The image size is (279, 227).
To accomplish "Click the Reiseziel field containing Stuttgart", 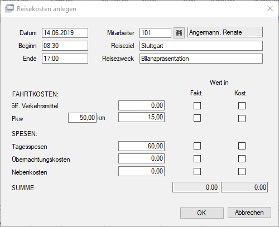I will tap(201, 46).
